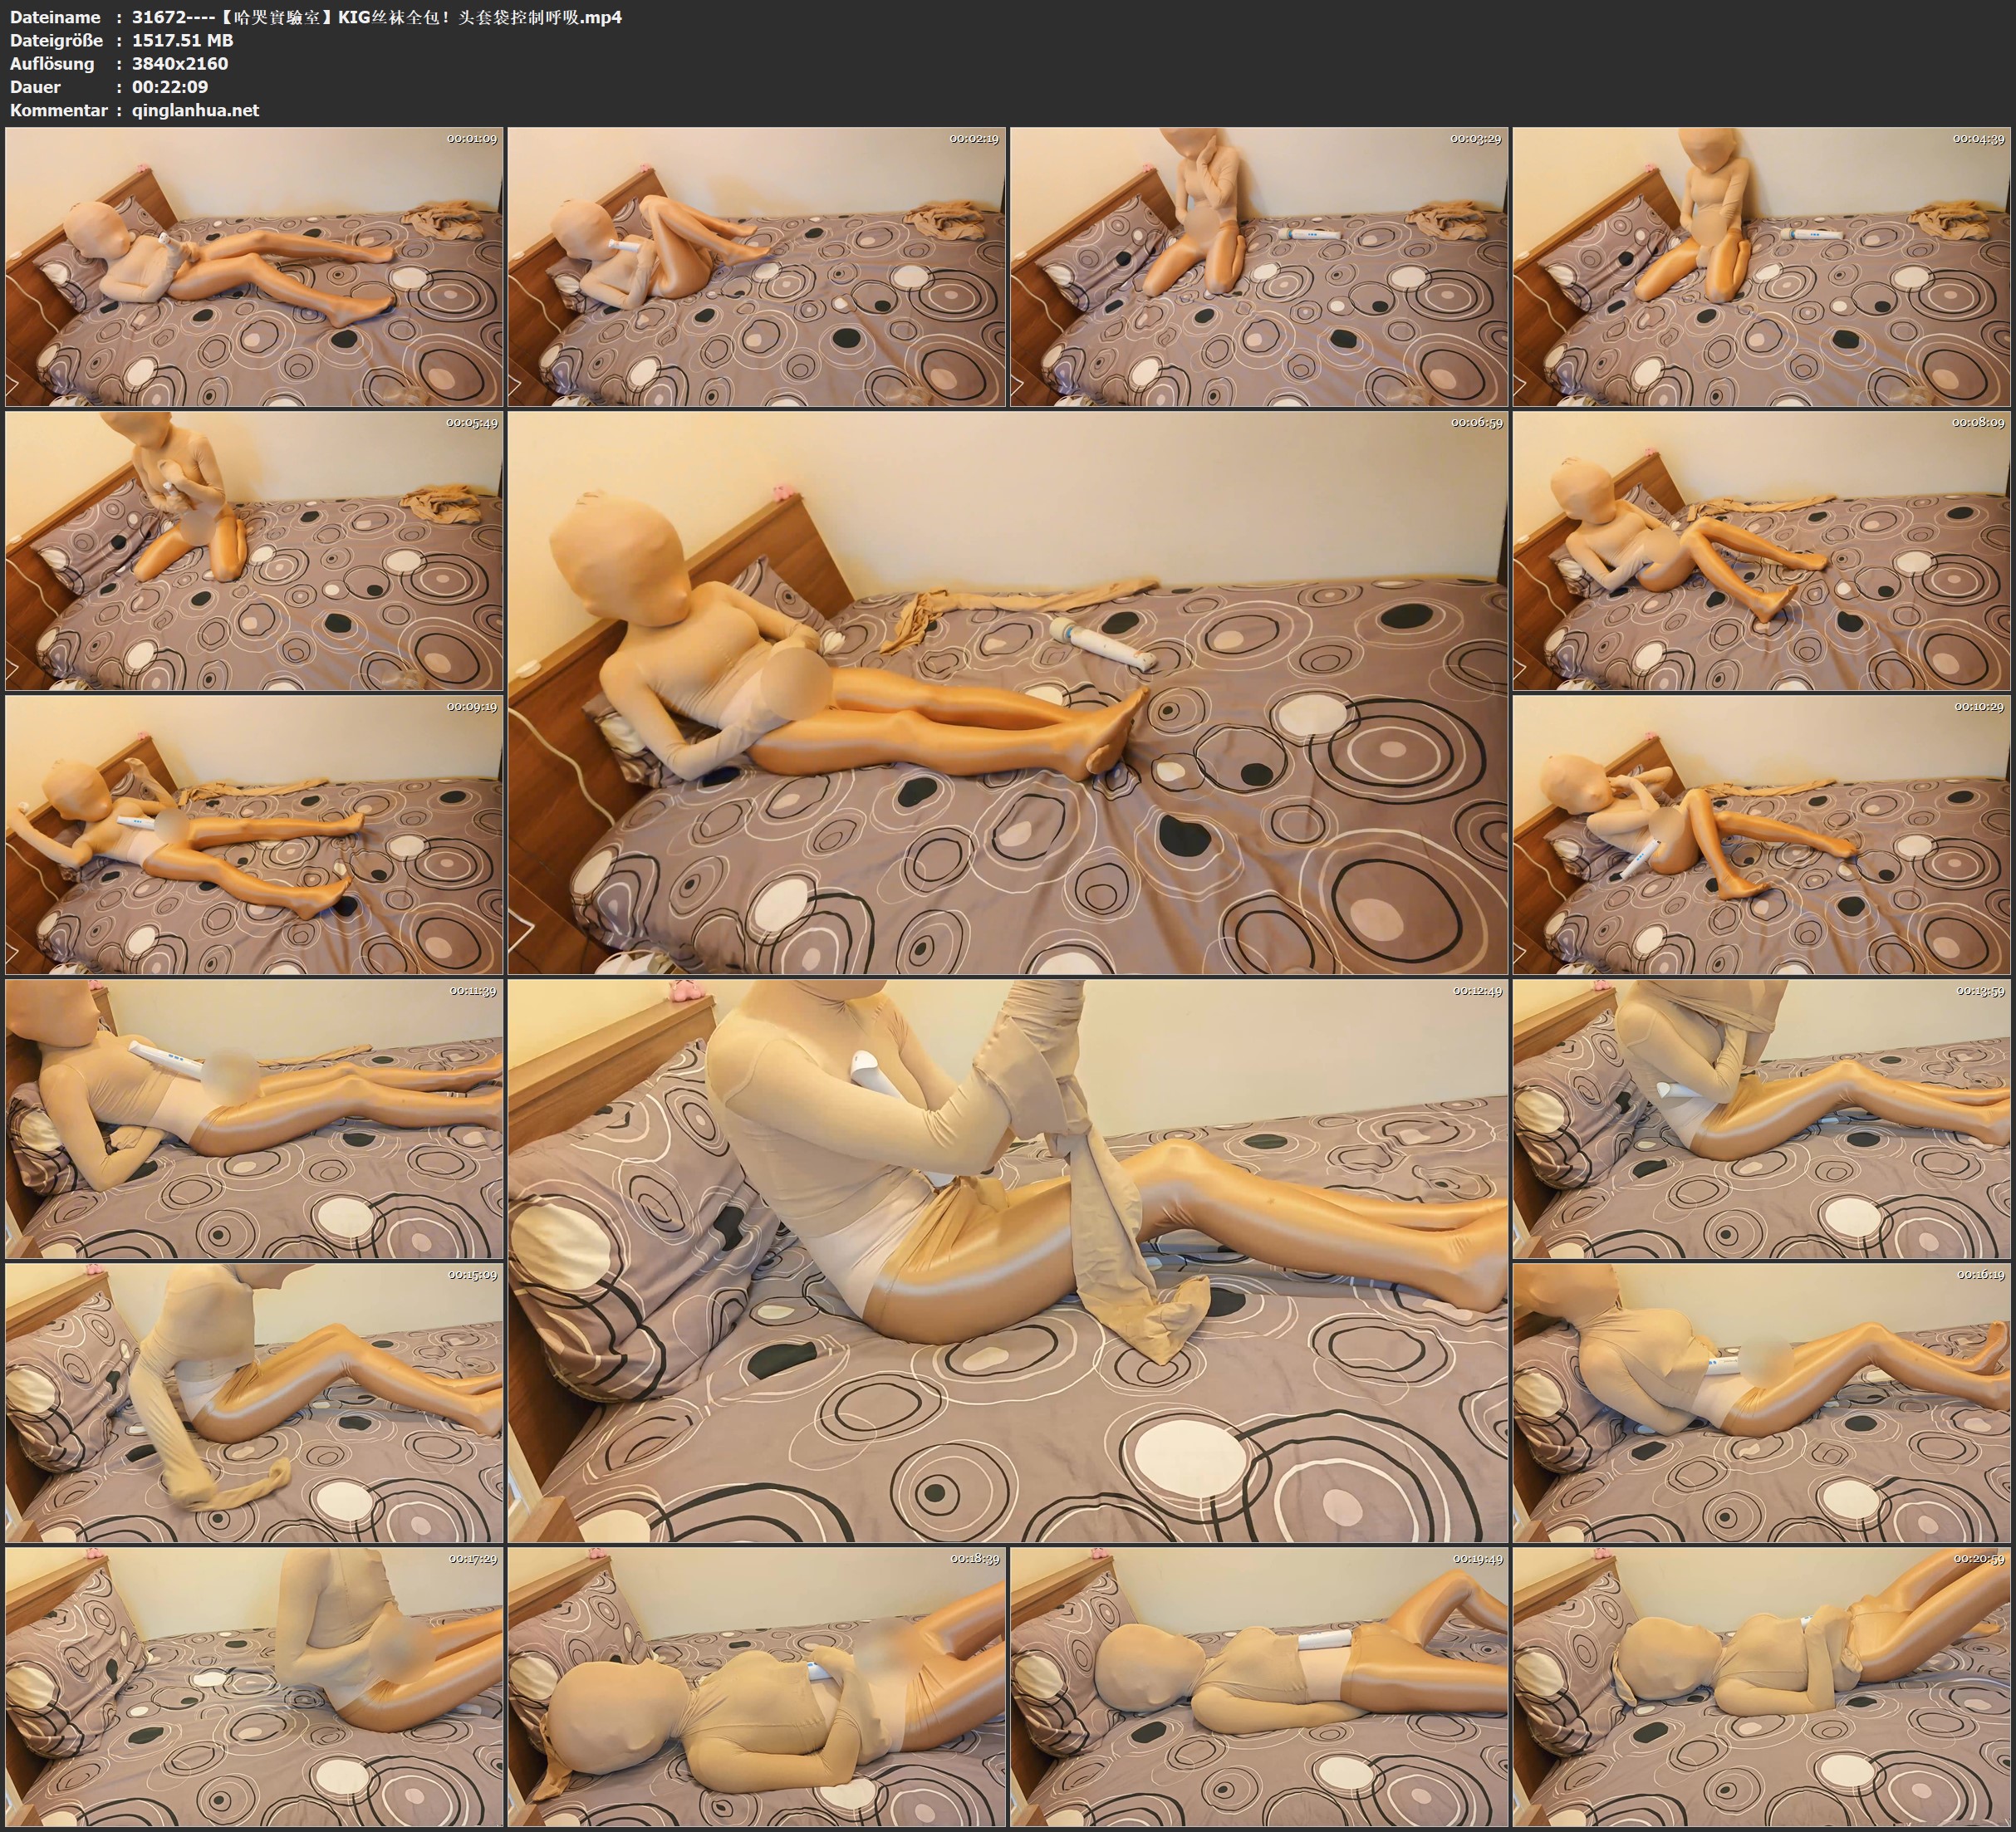
Task: Select the thumbnail marked 00:13:59
Action: click(x=1760, y=1118)
